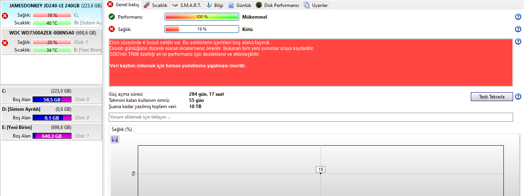Click the 10 TB total written value
This screenshot has height=196, width=524.
click(x=195, y=107)
